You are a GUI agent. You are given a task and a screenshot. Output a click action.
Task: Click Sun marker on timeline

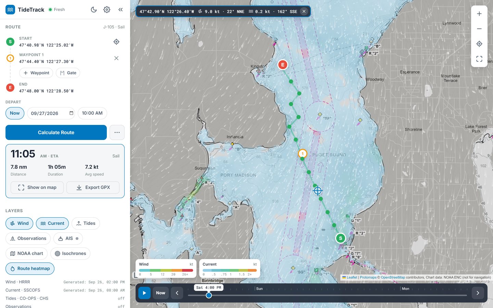[260, 289]
